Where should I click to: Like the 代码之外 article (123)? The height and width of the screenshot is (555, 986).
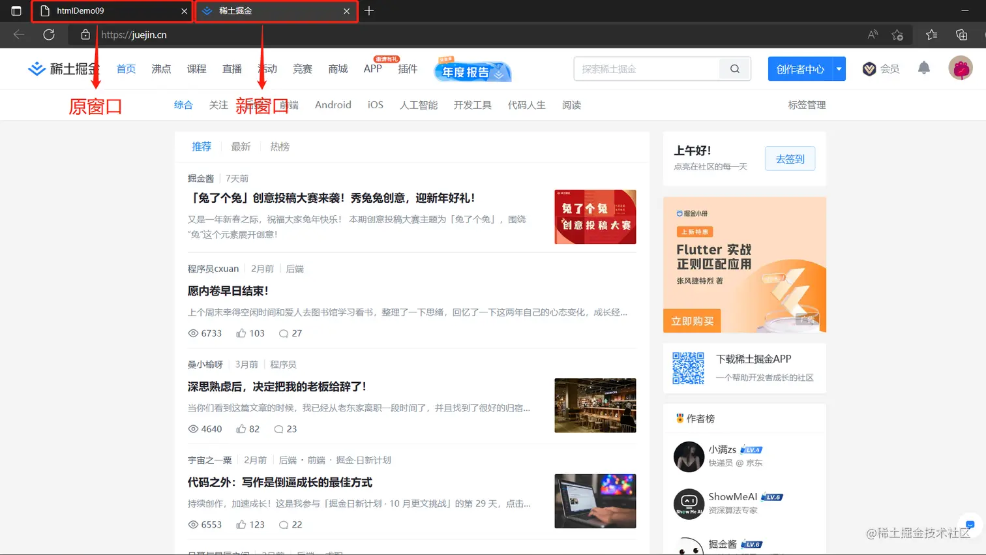coord(250,524)
